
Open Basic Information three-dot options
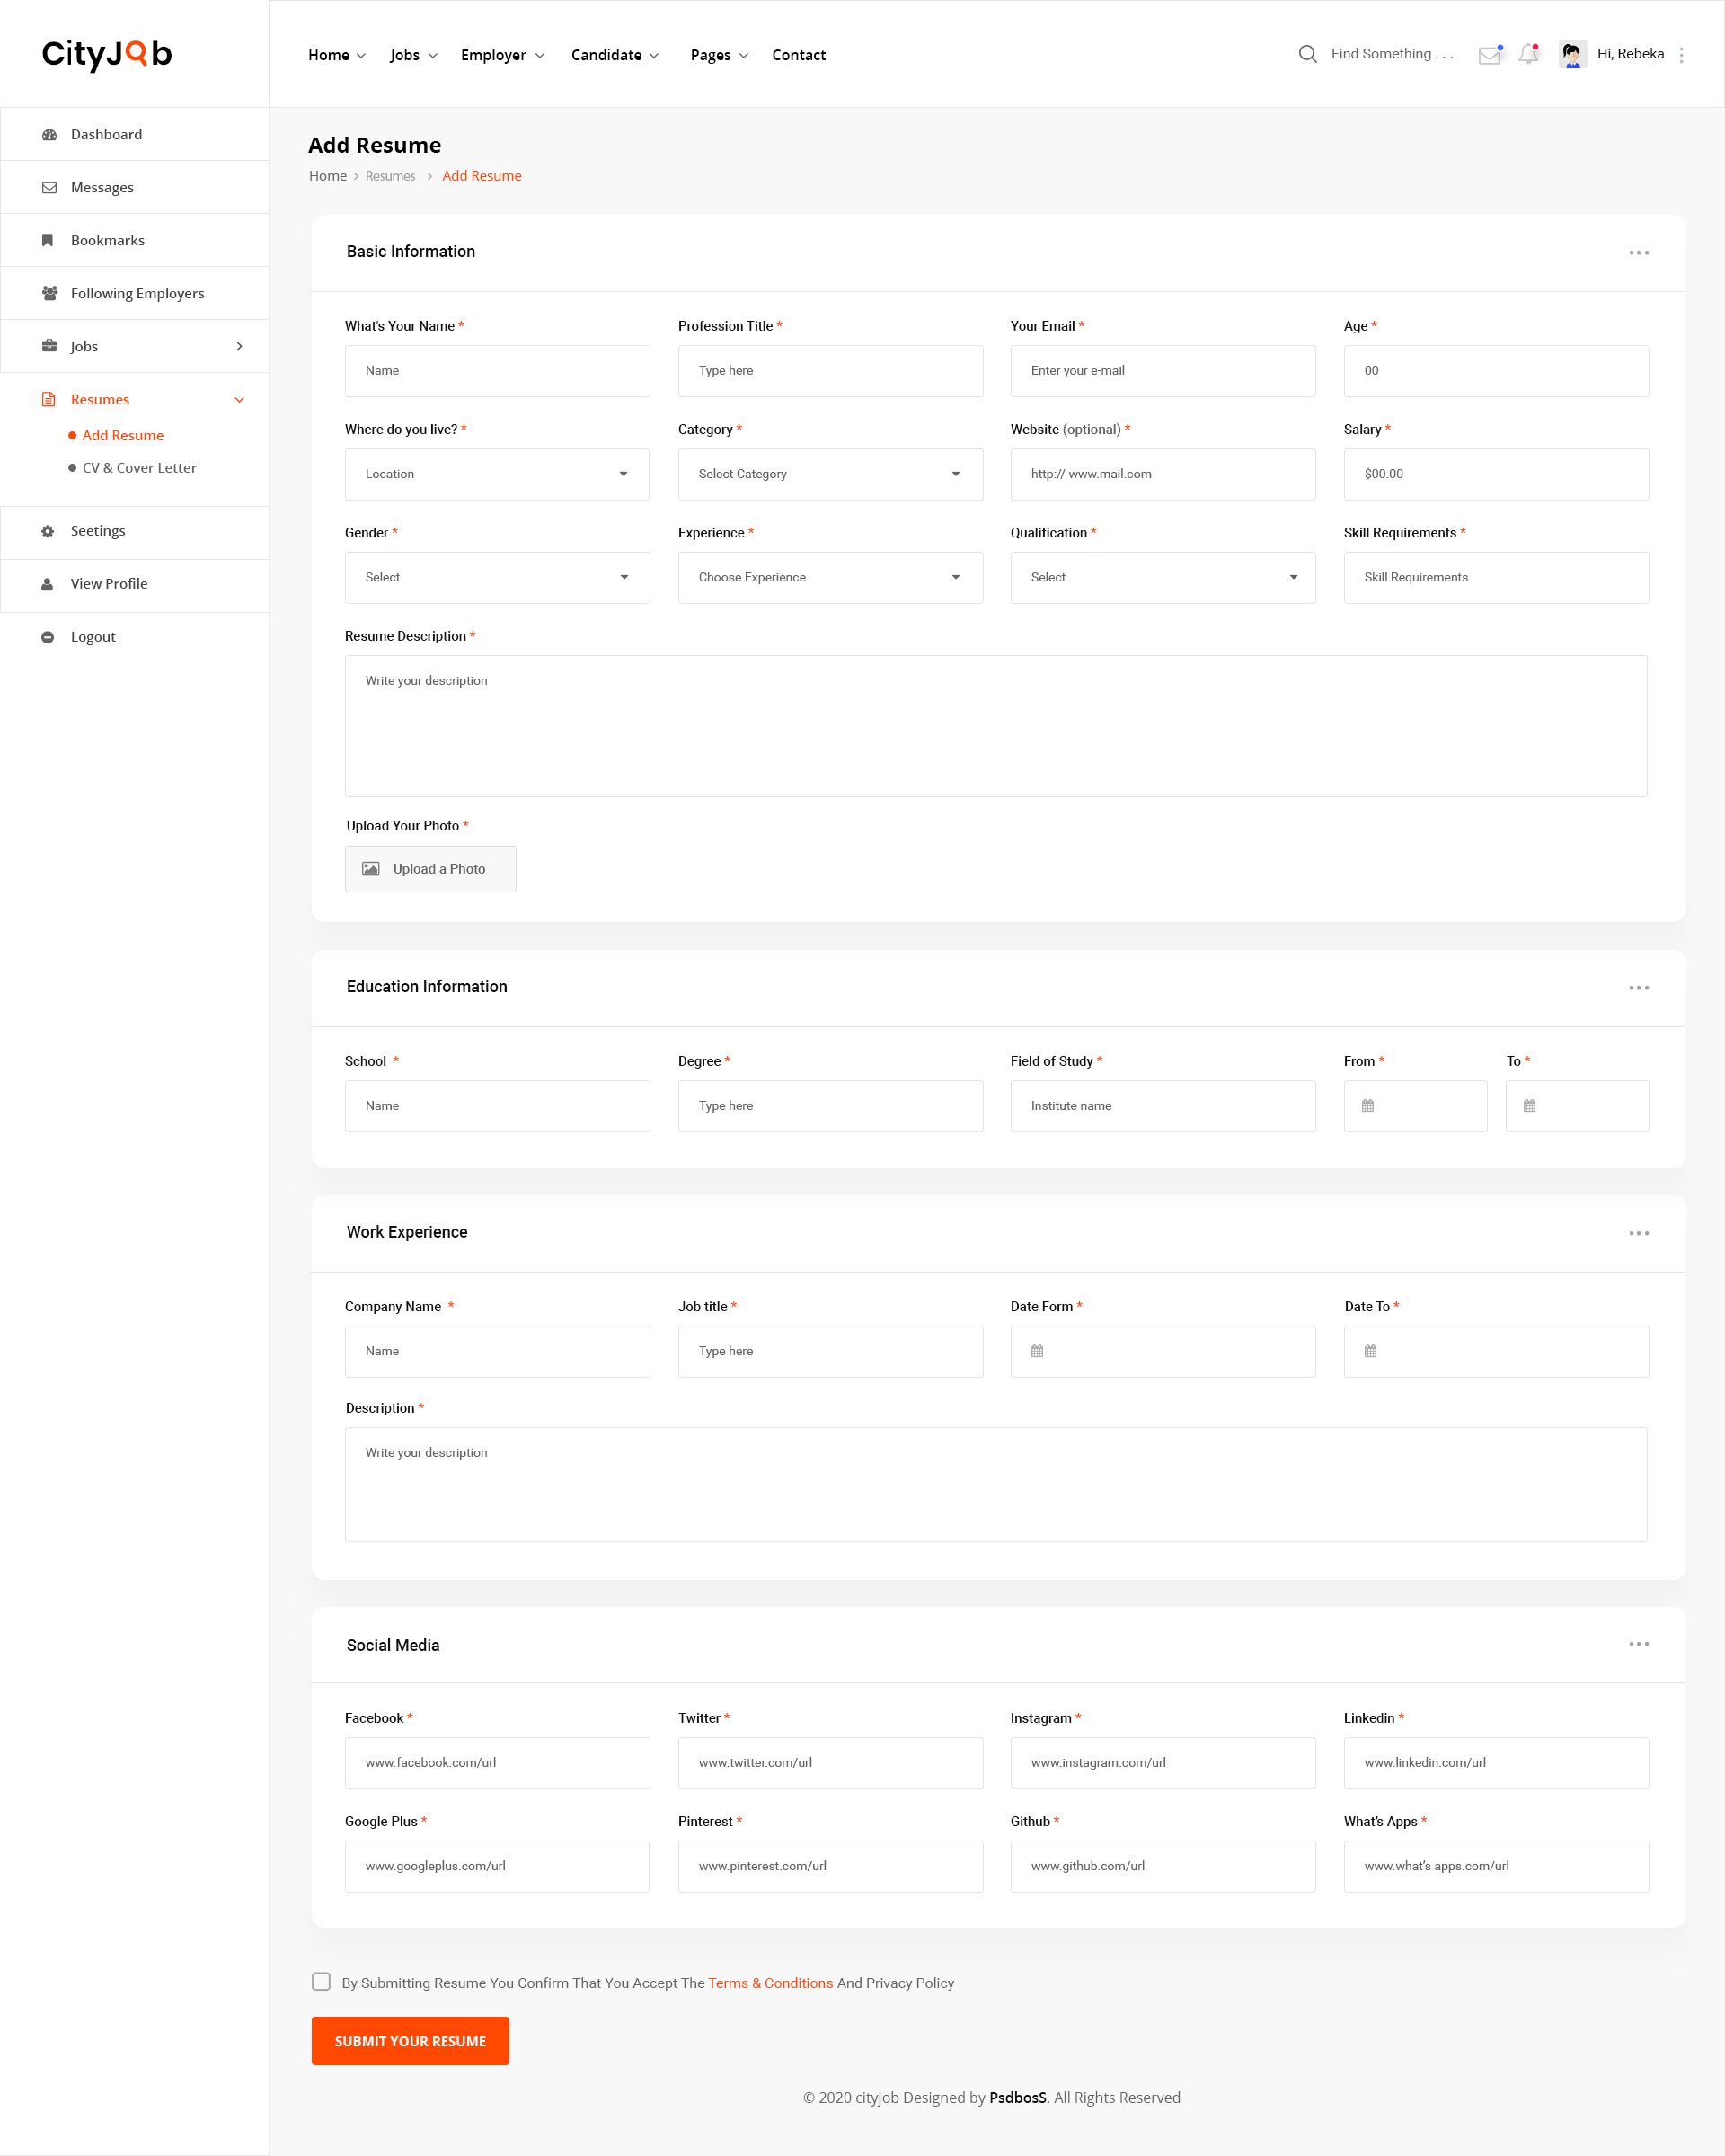1638,253
